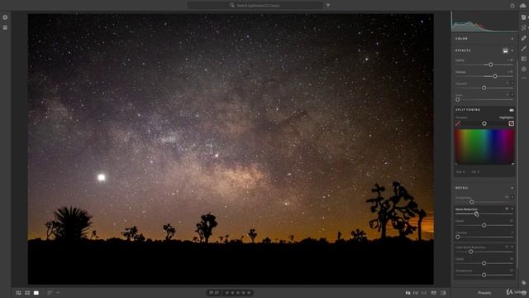This screenshot has width=529, height=298.
Task: Toggle the Split Toning panel switch
Action: [x=512, y=110]
